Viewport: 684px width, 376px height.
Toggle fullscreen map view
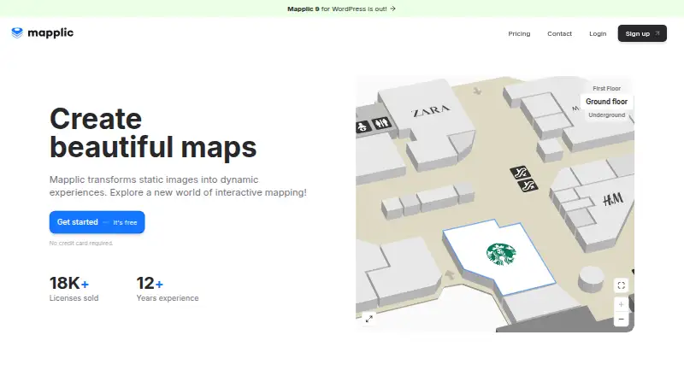622,285
